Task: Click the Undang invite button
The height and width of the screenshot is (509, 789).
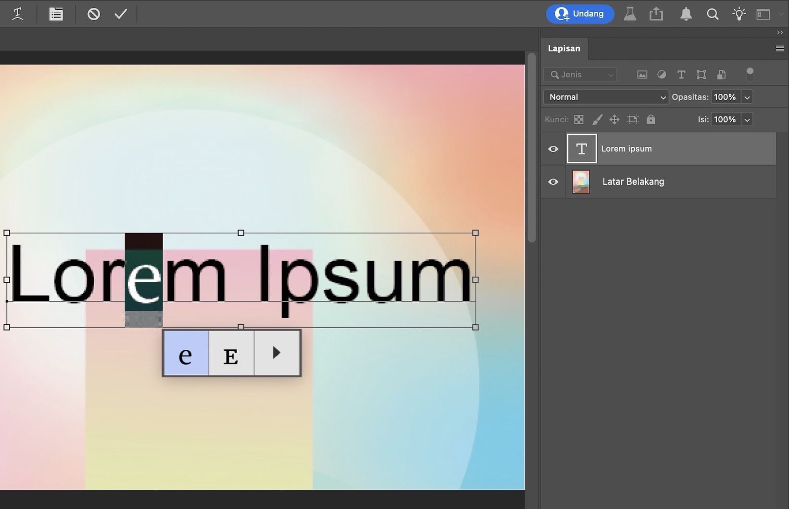Action: click(580, 14)
